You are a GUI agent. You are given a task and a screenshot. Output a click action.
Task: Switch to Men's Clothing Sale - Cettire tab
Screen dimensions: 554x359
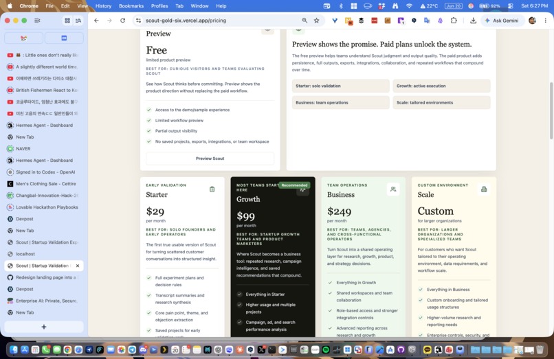[44, 183]
